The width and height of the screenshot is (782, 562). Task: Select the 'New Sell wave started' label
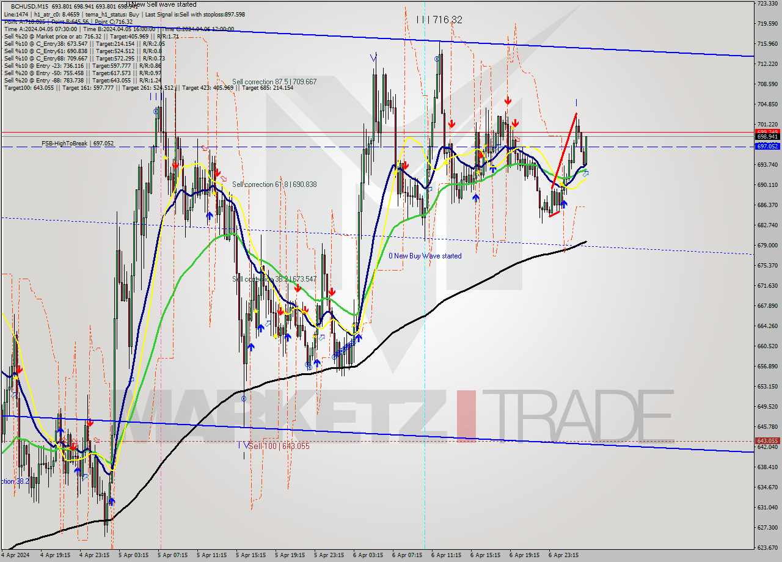pyautogui.click(x=163, y=4)
